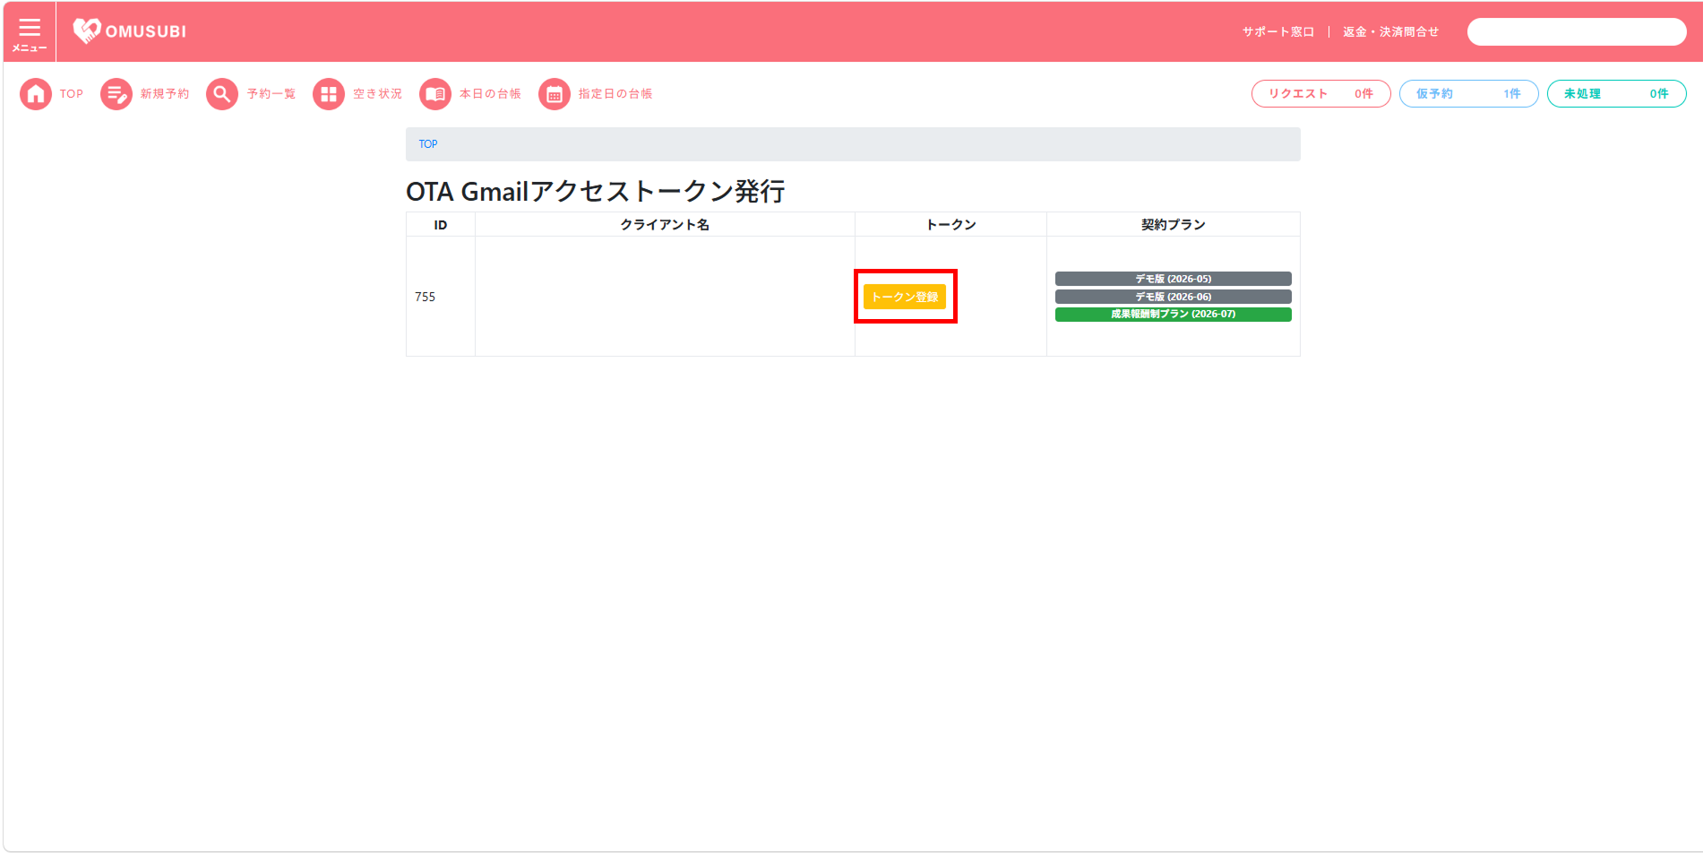The width and height of the screenshot is (1703, 855).
Task: Click the 未処理 0件 button
Action: pyautogui.click(x=1617, y=94)
